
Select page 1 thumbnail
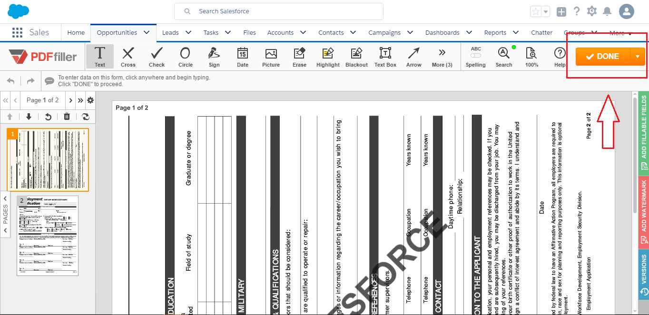[x=48, y=160]
